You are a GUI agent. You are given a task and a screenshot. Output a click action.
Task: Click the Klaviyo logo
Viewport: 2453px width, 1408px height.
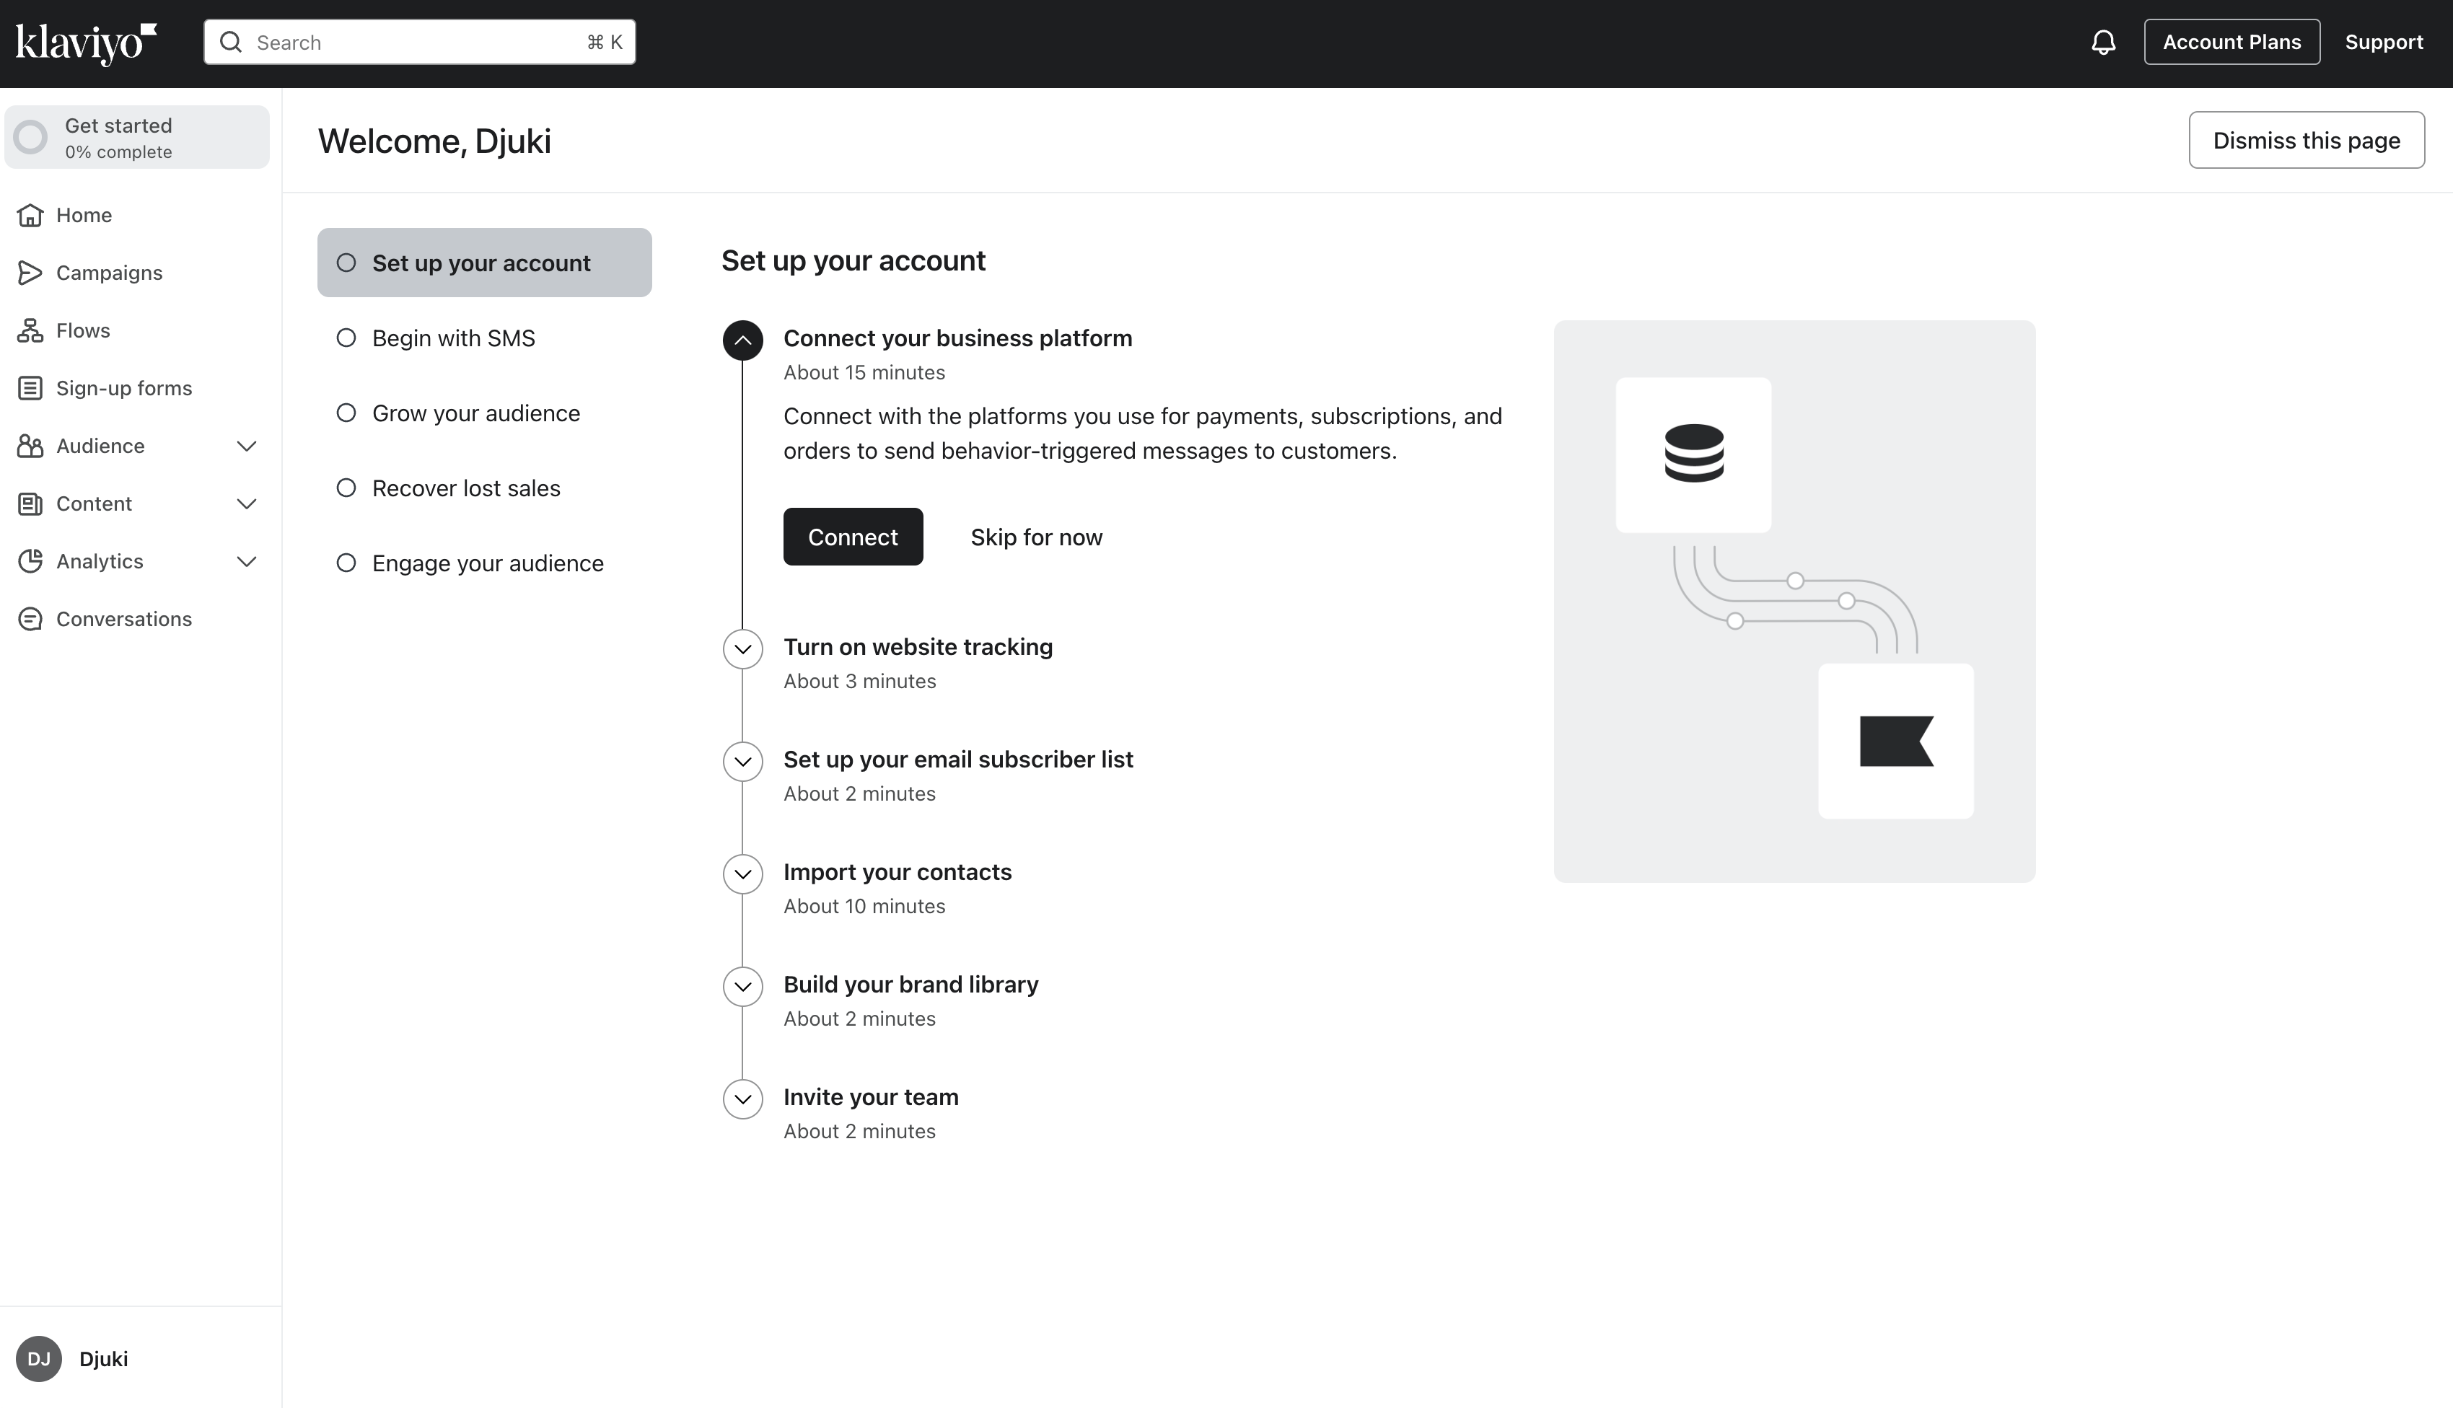click(x=86, y=43)
